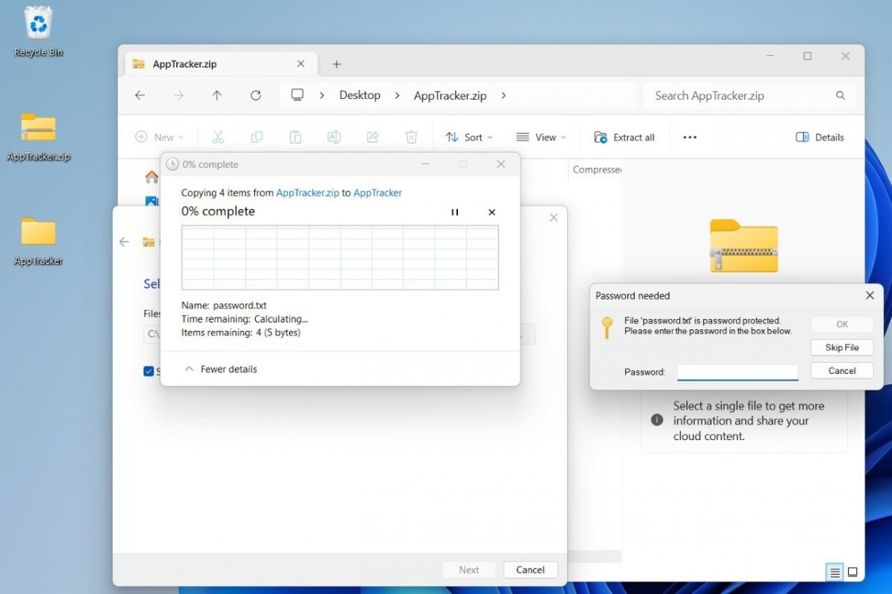The width and height of the screenshot is (892, 594).
Task: Click the Rename icon in toolbar
Action: 334,137
